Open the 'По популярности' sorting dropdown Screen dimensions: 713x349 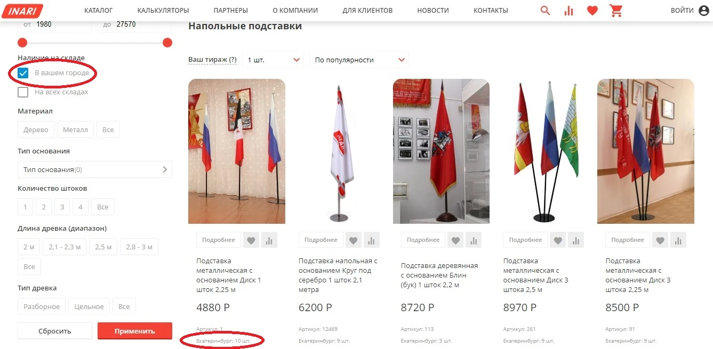pos(359,60)
